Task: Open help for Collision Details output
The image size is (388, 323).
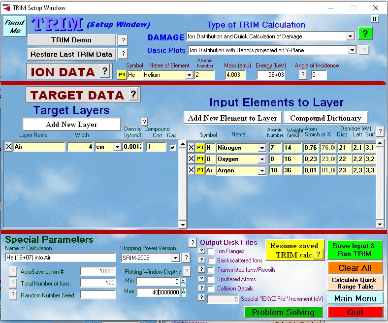Action: (202, 288)
